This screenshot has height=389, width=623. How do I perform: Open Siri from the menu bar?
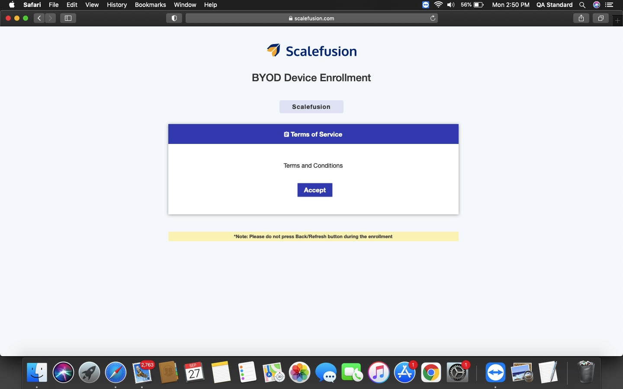tap(596, 5)
